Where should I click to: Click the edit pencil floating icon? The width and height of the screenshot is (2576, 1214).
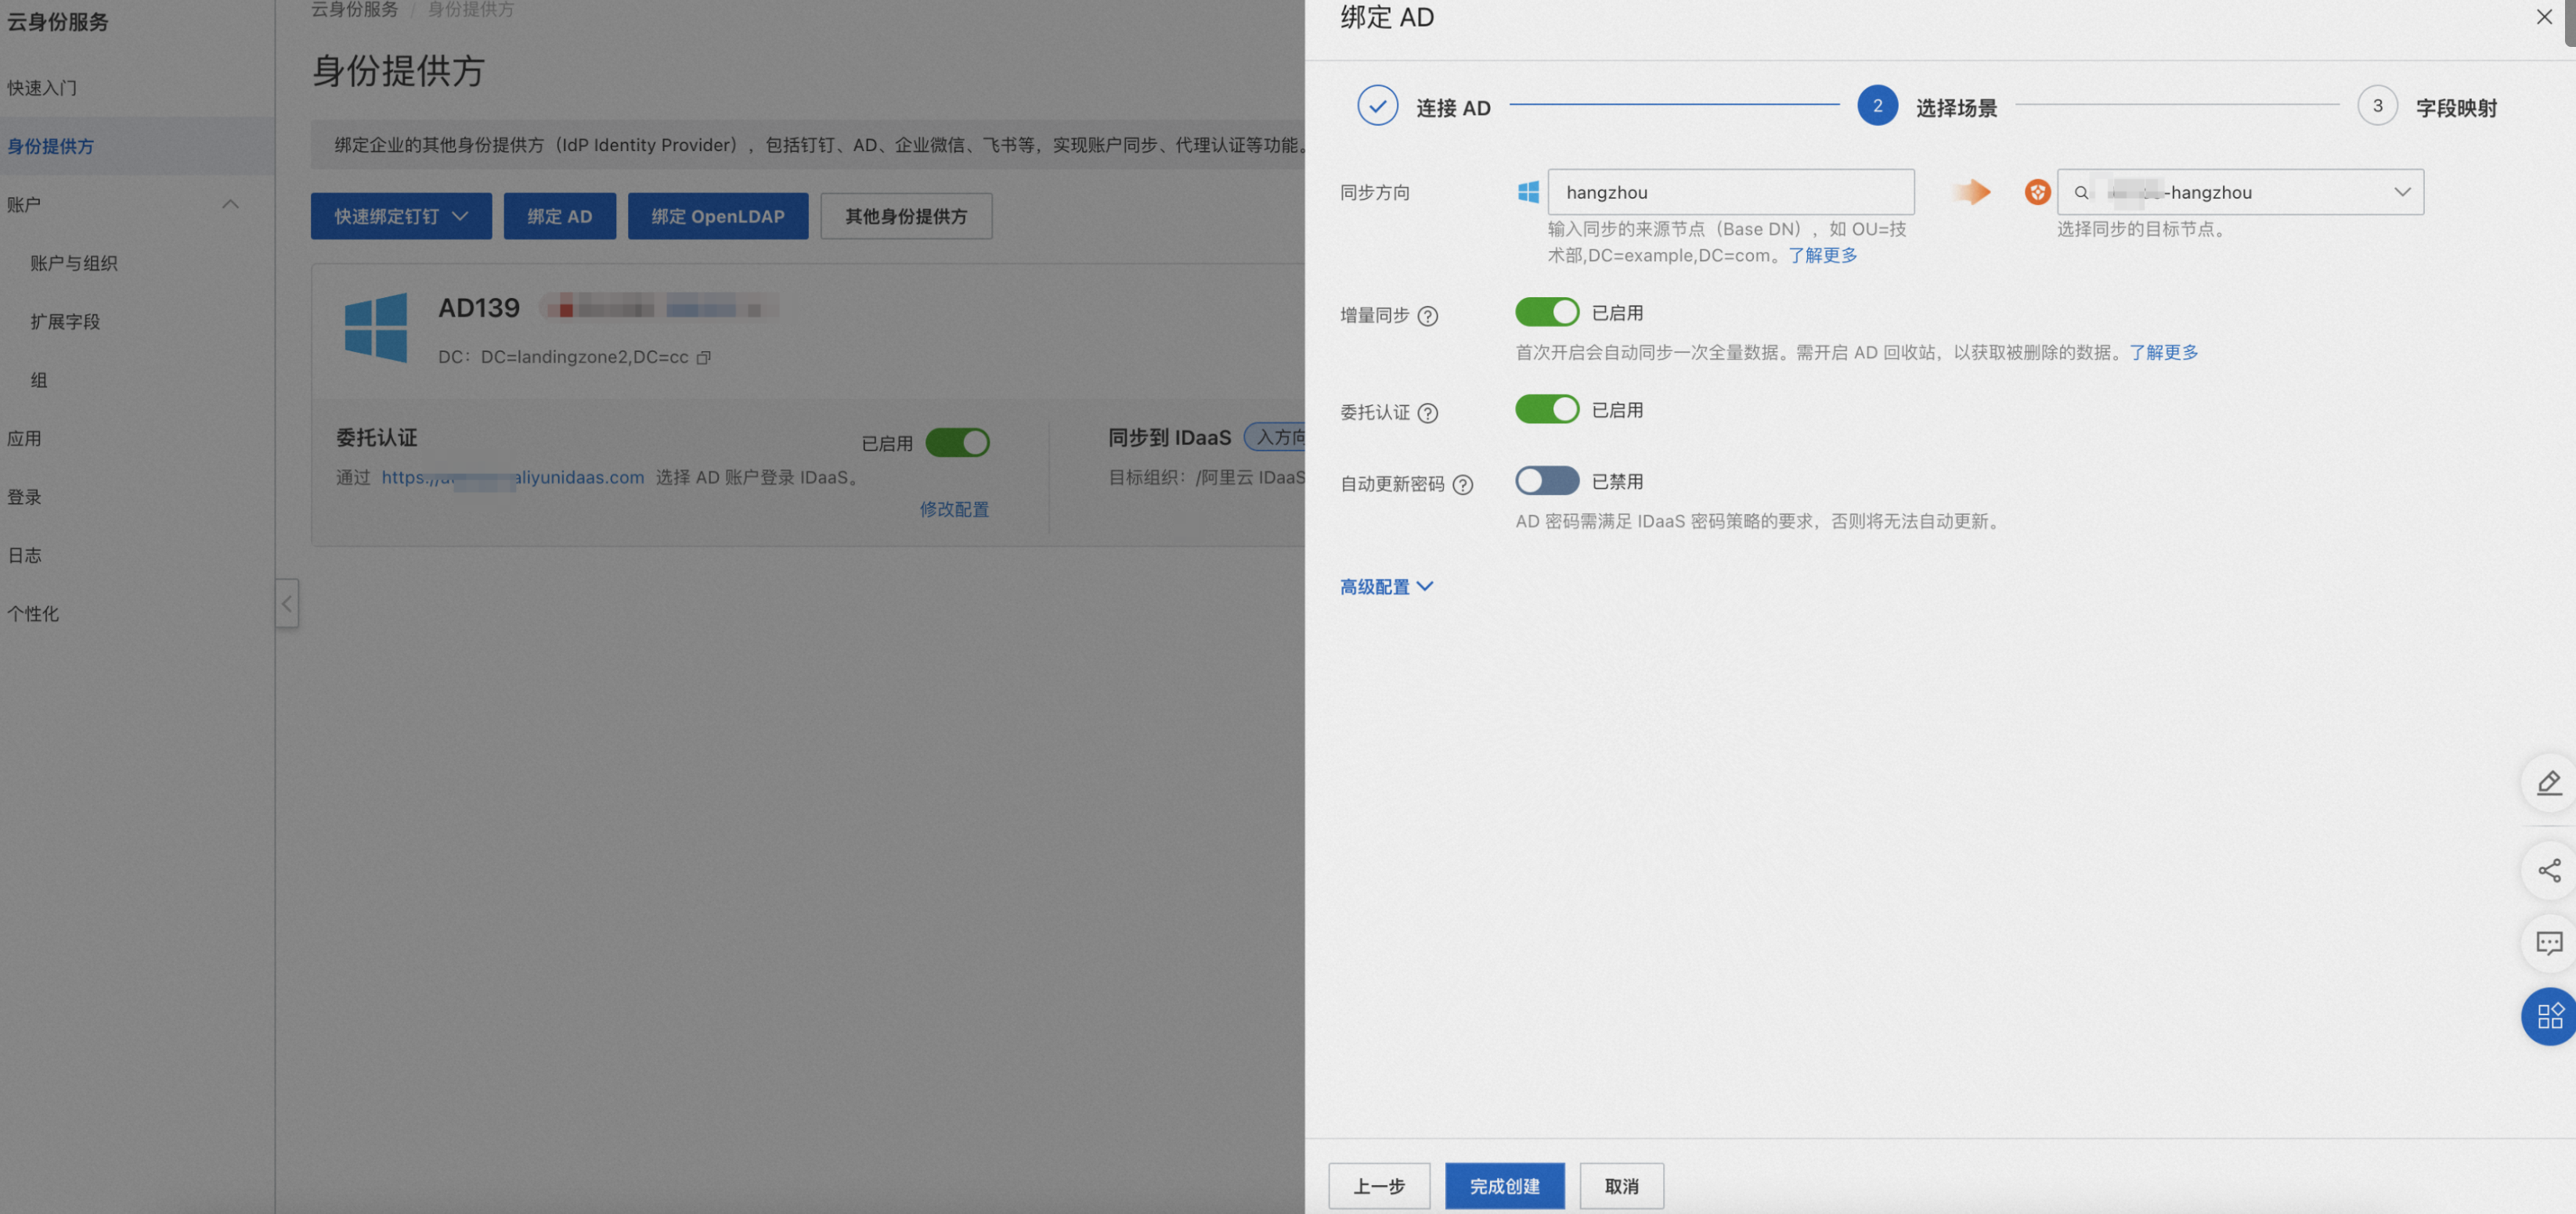pyautogui.click(x=2548, y=782)
